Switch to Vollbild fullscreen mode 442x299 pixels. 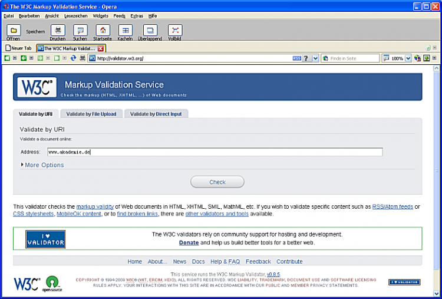(174, 31)
